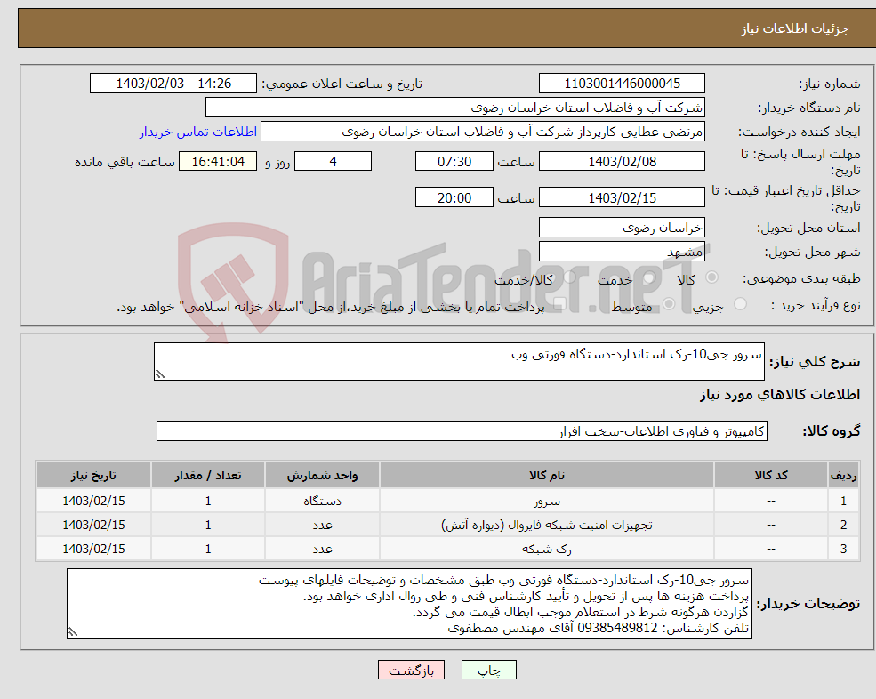
Task: Click the ساعت باقی مانده label
Action: 125,162
